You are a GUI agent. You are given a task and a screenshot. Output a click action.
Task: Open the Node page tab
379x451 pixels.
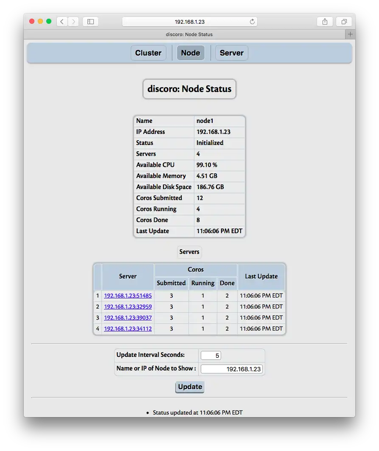[x=191, y=53]
